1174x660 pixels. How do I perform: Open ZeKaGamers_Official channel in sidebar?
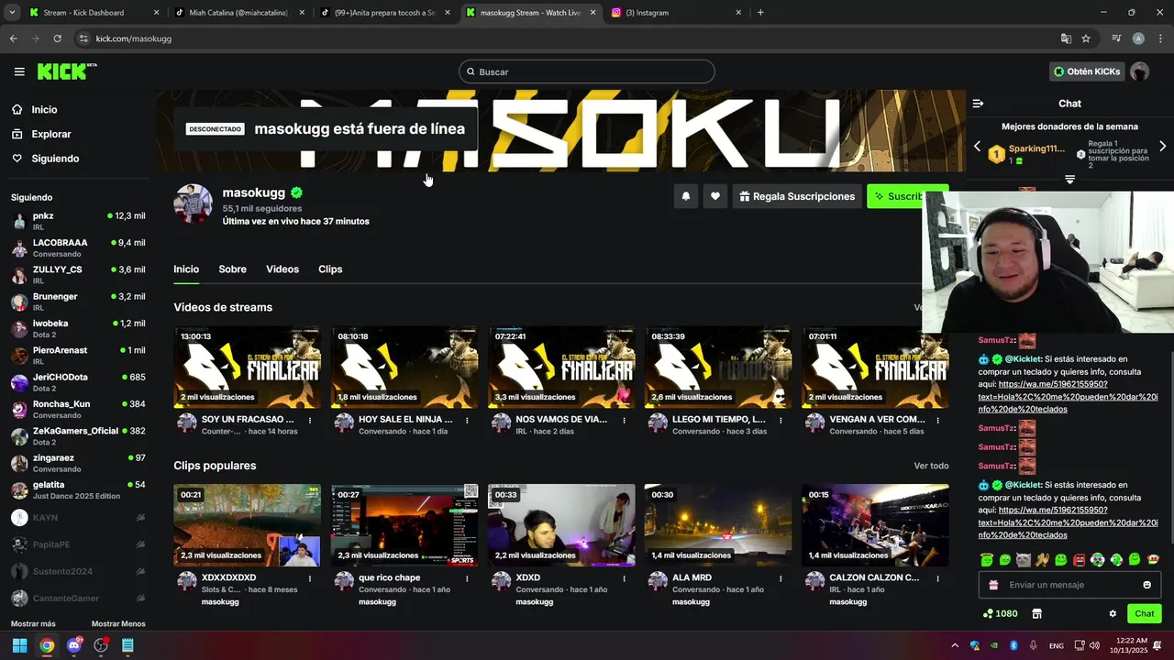click(x=78, y=435)
